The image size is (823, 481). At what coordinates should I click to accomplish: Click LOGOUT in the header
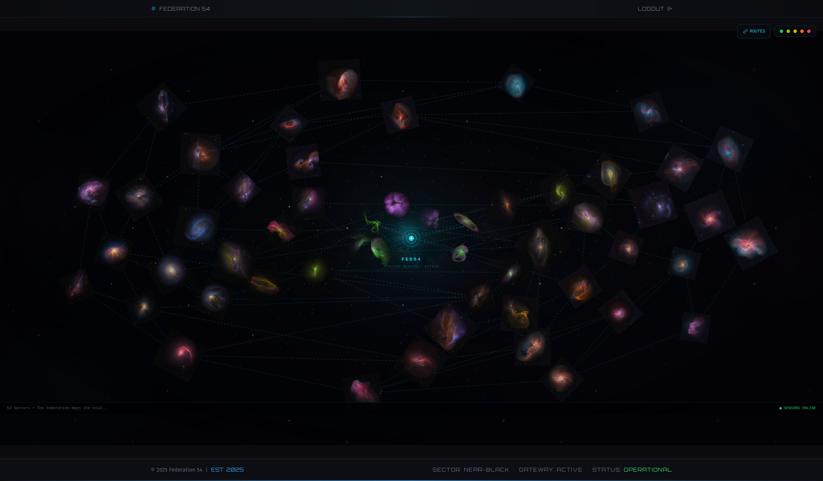651,8
